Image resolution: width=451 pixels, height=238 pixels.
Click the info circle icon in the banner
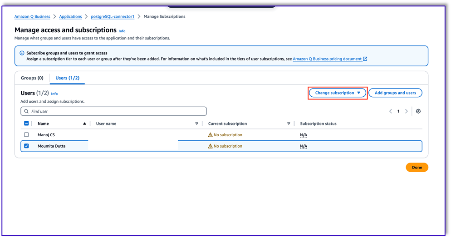(x=22, y=53)
